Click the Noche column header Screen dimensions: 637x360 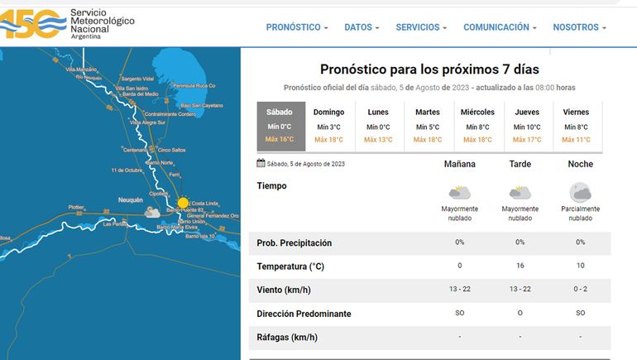580,164
